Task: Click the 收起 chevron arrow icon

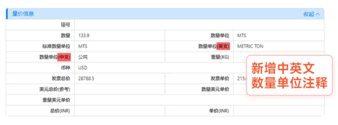Action: coord(318,14)
